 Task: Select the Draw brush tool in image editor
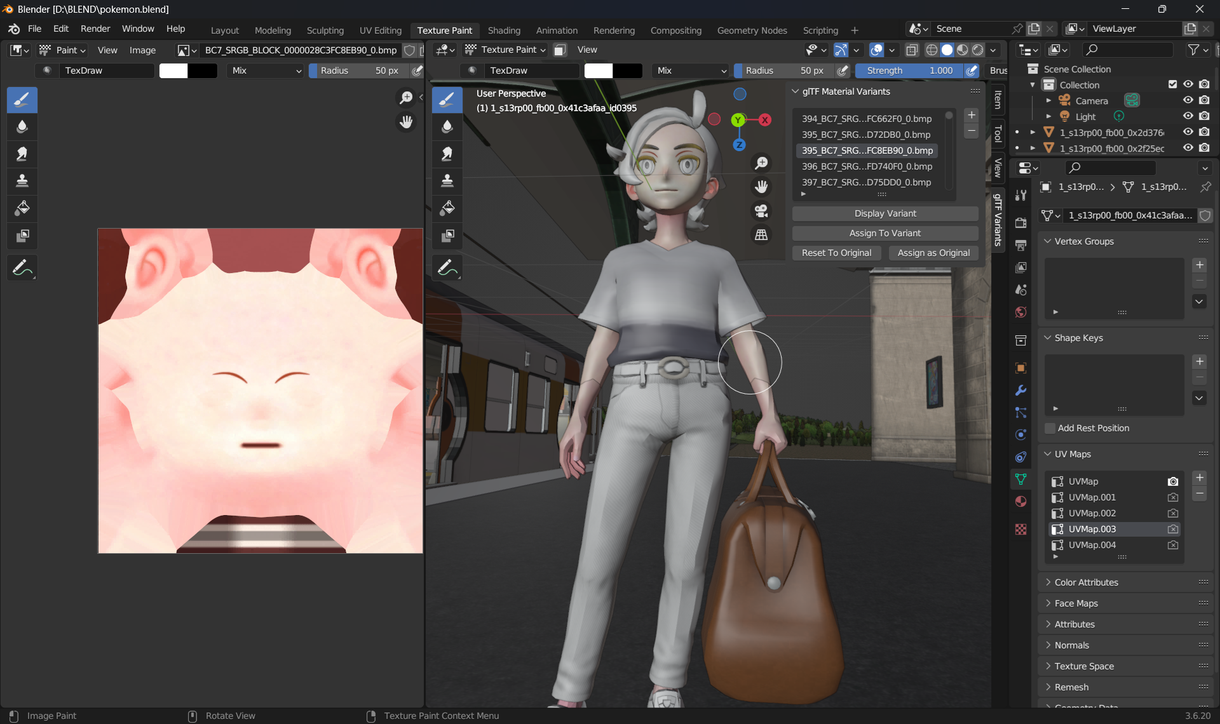22,100
